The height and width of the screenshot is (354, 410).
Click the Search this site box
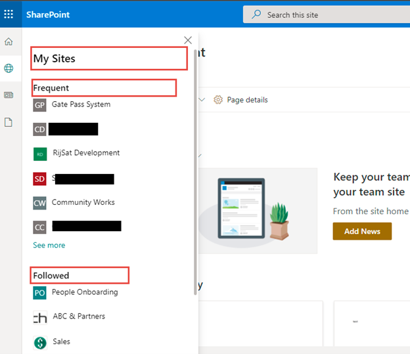click(329, 14)
